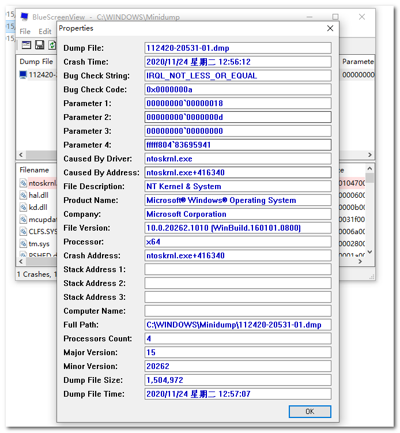This screenshot has height=433, width=400.
Task: Open the File menu
Action: click(25, 31)
